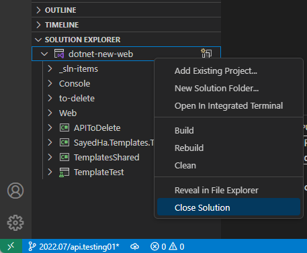Click the errors count icon
This screenshot has width=307, height=253.
(155, 246)
